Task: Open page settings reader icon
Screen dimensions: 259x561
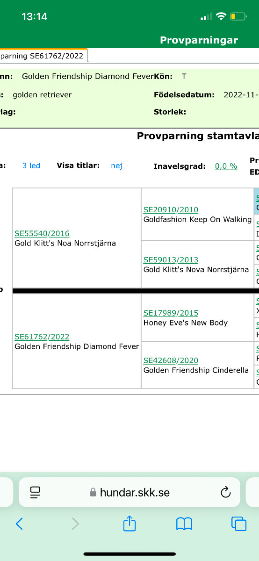Action: 36,492
